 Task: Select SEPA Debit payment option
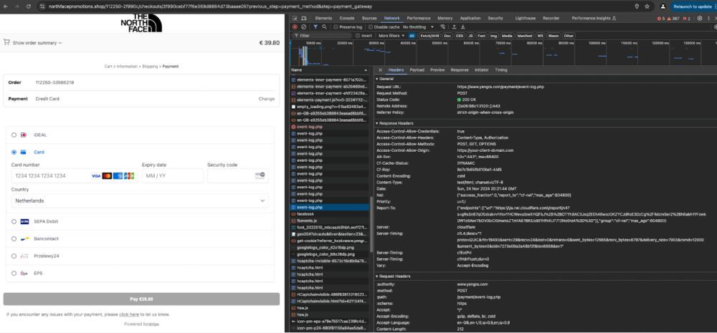click(14, 221)
